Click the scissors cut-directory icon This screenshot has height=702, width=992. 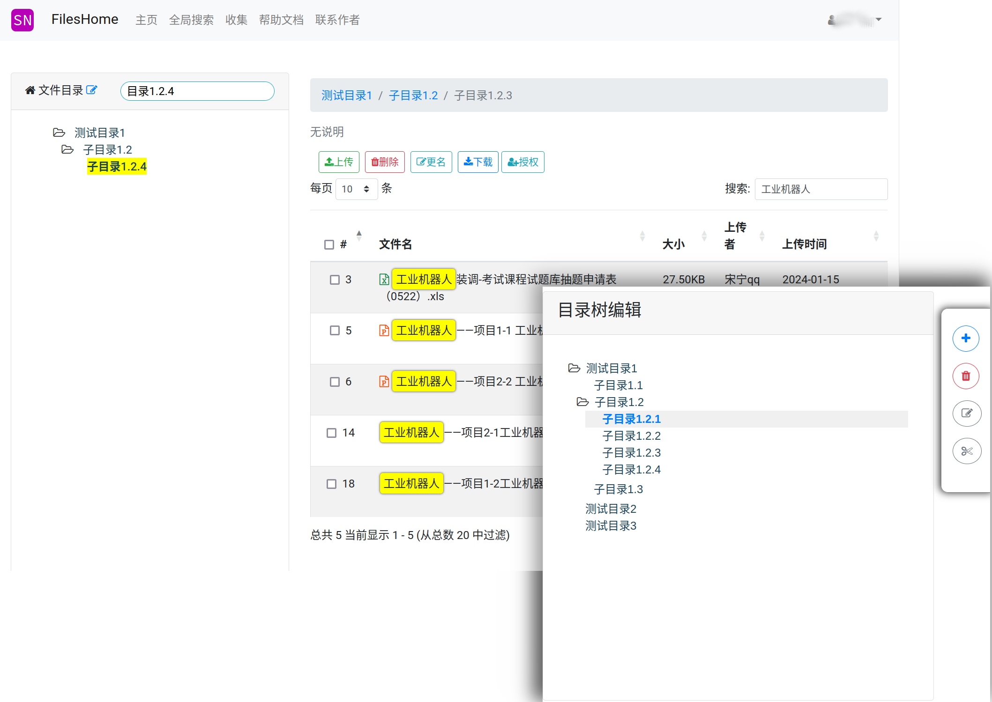966,451
